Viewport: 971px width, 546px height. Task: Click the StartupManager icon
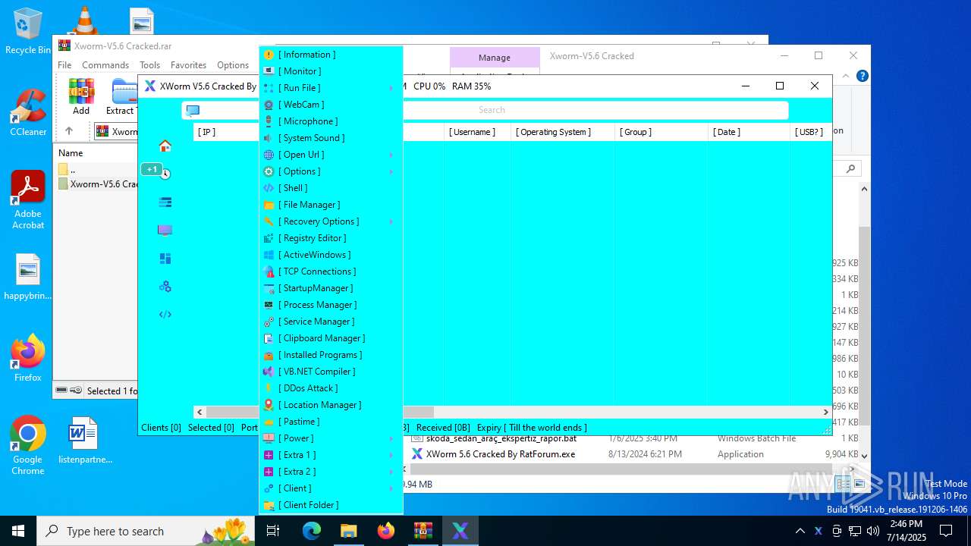point(269,288)
